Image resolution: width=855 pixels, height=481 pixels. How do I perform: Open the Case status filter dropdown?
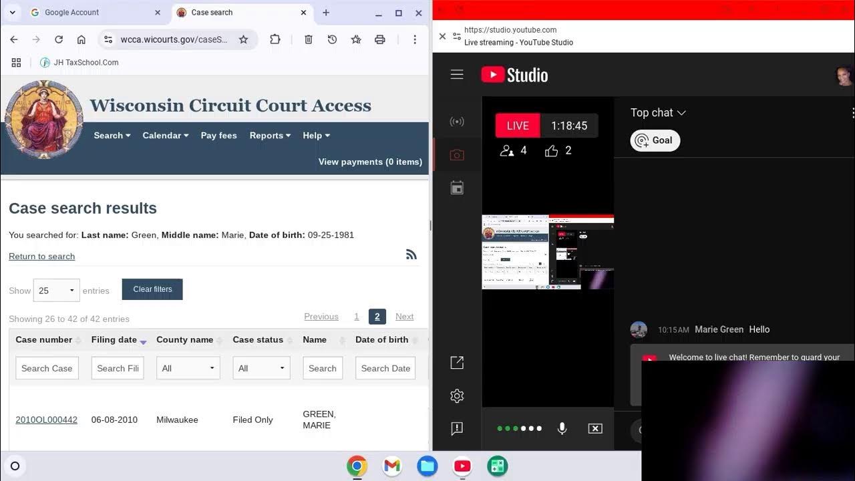point(262,368)
